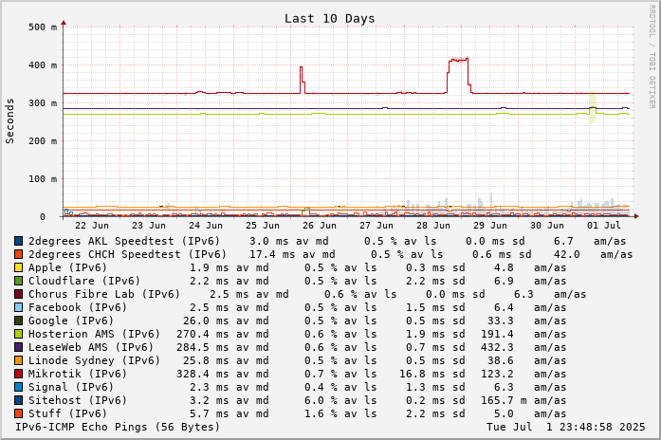Click the "LeaseWeb AMS (IPv6)" legend name
661x440 pixels.
pyautogui.click(x=91, y=347)
